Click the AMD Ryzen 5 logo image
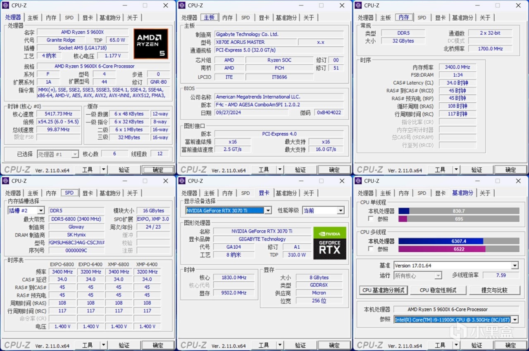 pos(151,44)
